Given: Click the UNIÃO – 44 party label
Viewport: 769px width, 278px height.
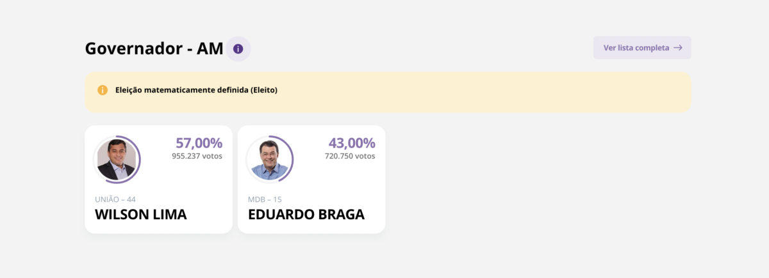Looking at the screenshot, I should click(115, 199).
